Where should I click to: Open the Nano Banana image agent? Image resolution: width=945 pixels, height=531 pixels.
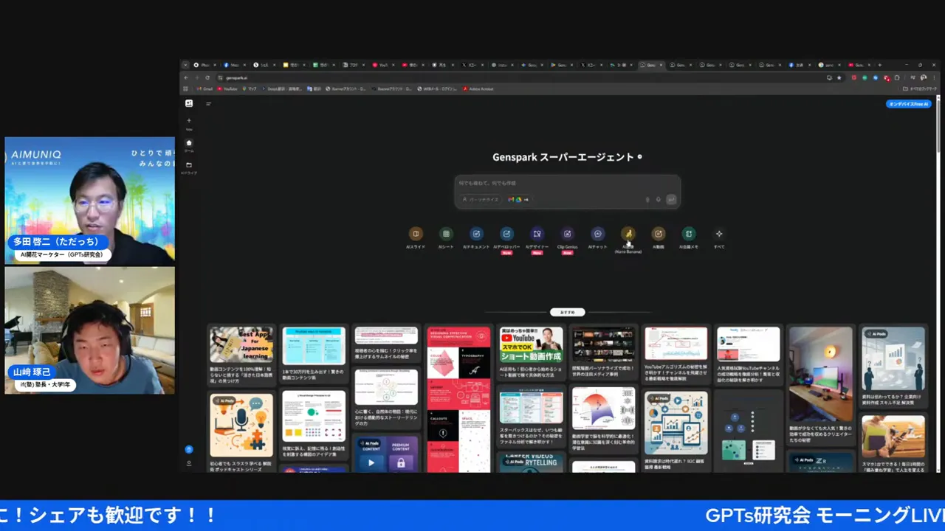[x=628, y=234]
